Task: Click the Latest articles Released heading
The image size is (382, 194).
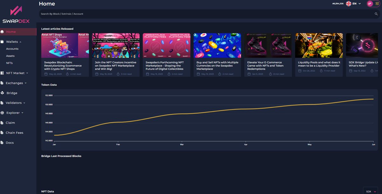Action: [x=57, y=29]
